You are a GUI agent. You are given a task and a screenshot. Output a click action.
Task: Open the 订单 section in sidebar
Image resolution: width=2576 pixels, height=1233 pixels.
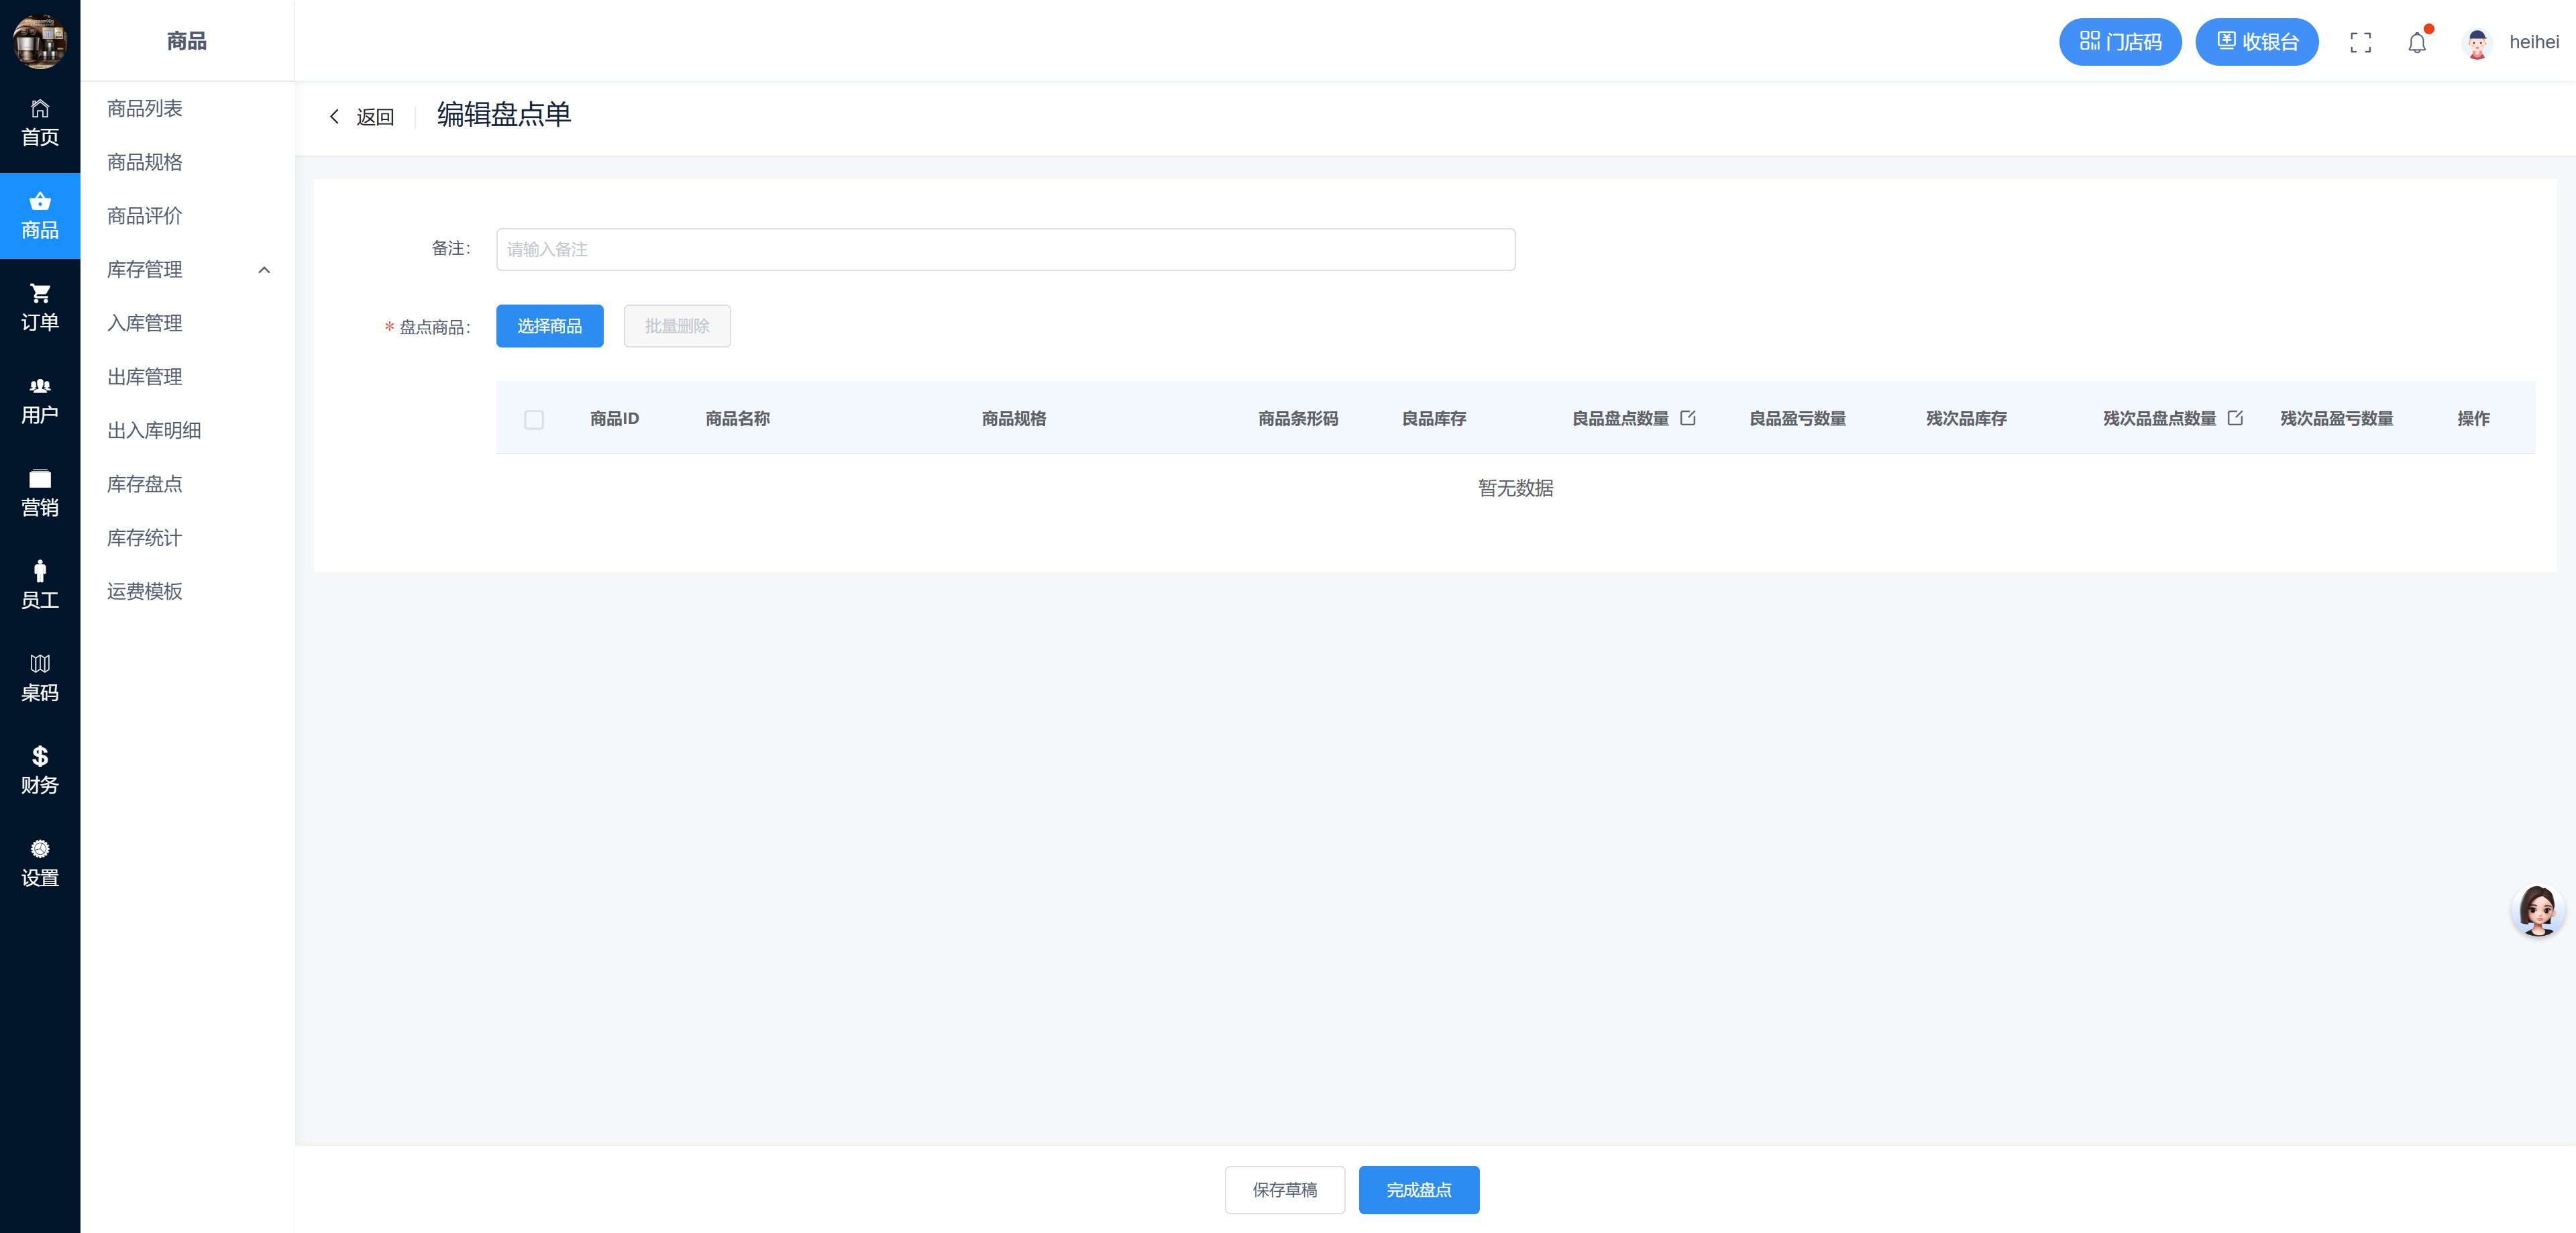click(40, 308)
